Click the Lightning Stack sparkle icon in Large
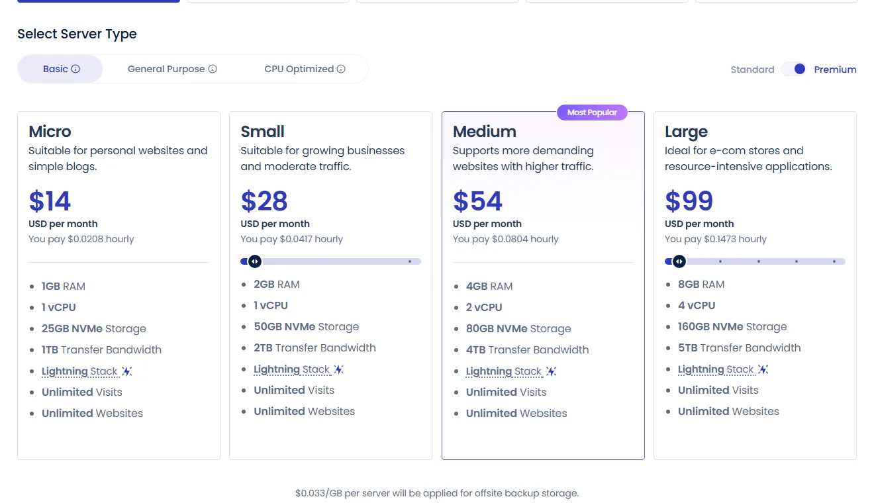The image size is (874, 503). [x=763, y=369]
